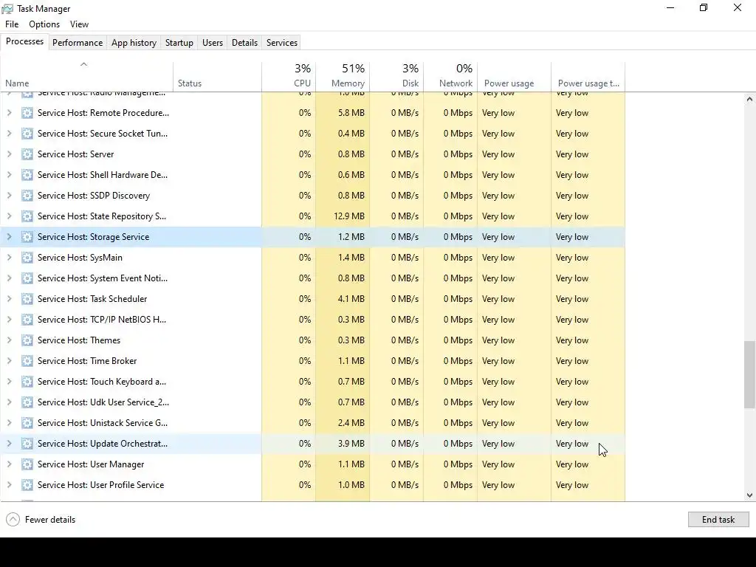Click the scrollbar up arrow

point(749,100)
